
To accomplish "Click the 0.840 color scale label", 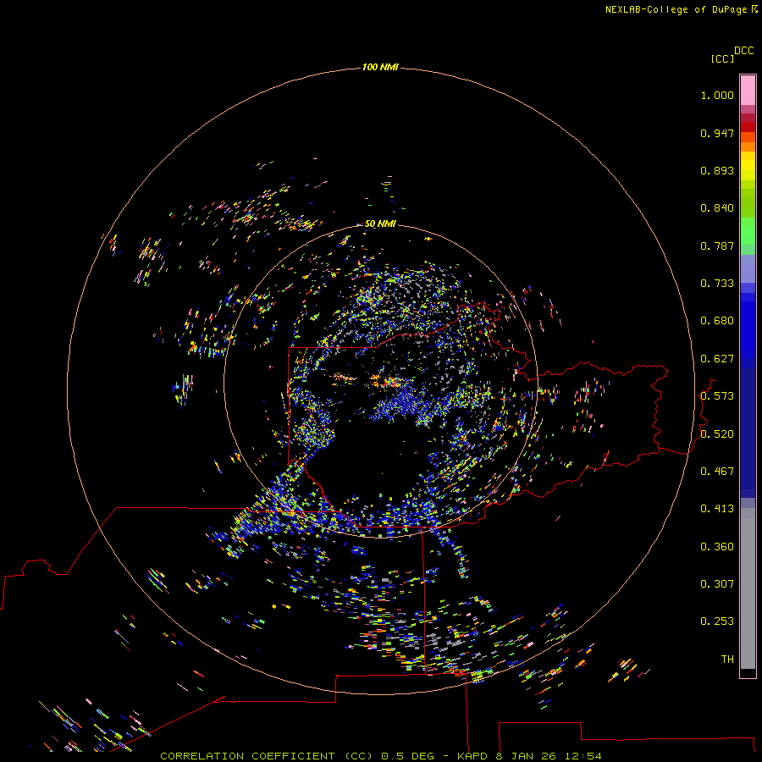I will pyautogui.click(x=717, y=208).
